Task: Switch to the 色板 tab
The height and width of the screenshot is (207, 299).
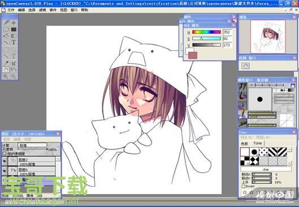Action: coord(245,144)
